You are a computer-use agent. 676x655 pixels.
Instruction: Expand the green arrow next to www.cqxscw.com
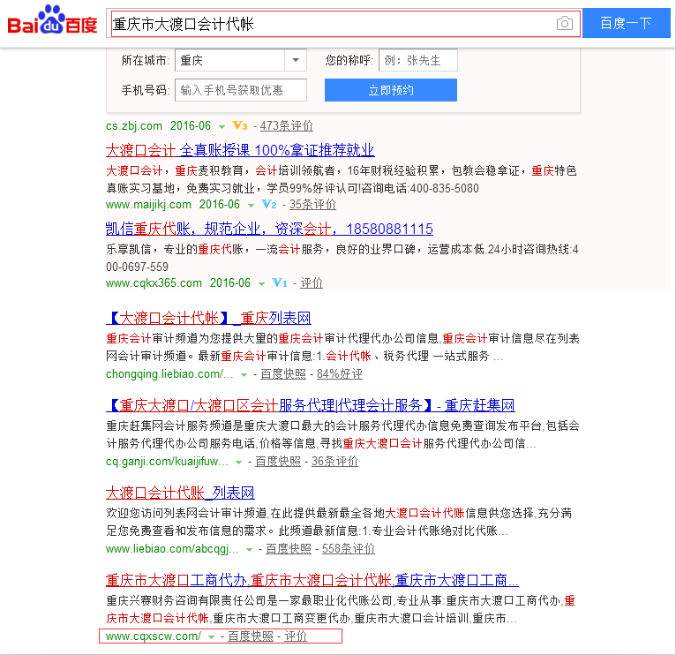[x=211, y=637]
